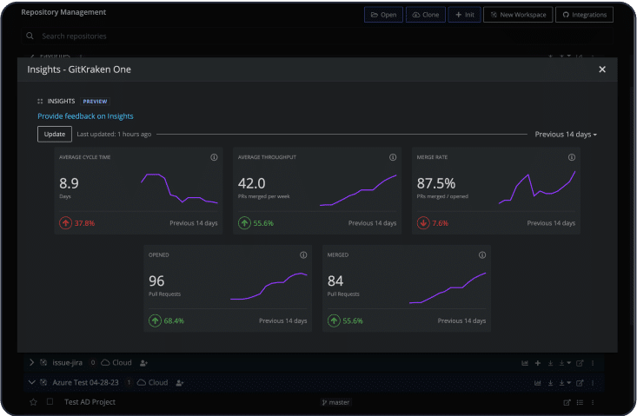Screen dimensions: 637x416
Task: Click the 42.0 throughput value
Action: (x=251, y=183)
